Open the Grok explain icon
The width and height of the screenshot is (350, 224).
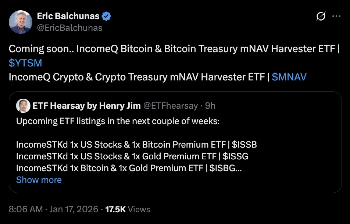click(x=321, y=17)
